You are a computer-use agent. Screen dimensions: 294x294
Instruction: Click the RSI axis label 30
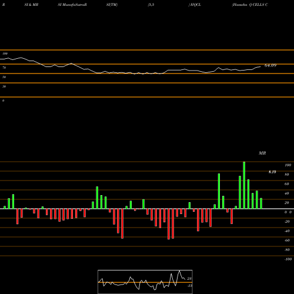coord(4,86)
